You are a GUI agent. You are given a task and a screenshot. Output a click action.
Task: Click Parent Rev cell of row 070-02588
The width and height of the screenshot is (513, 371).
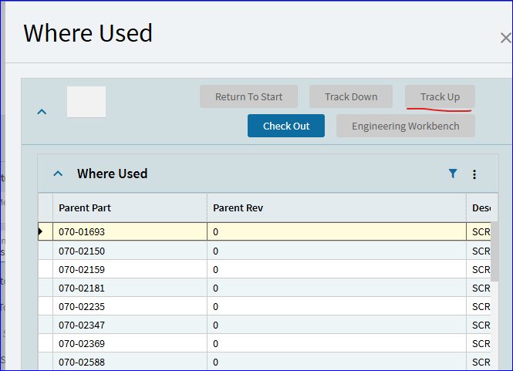coord(336,362)
